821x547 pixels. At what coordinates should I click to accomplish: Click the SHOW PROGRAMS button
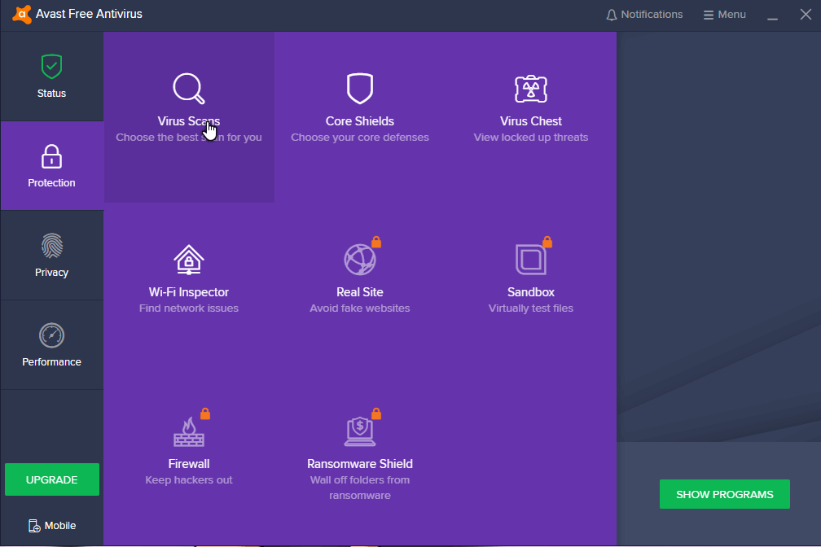[725, 494]
